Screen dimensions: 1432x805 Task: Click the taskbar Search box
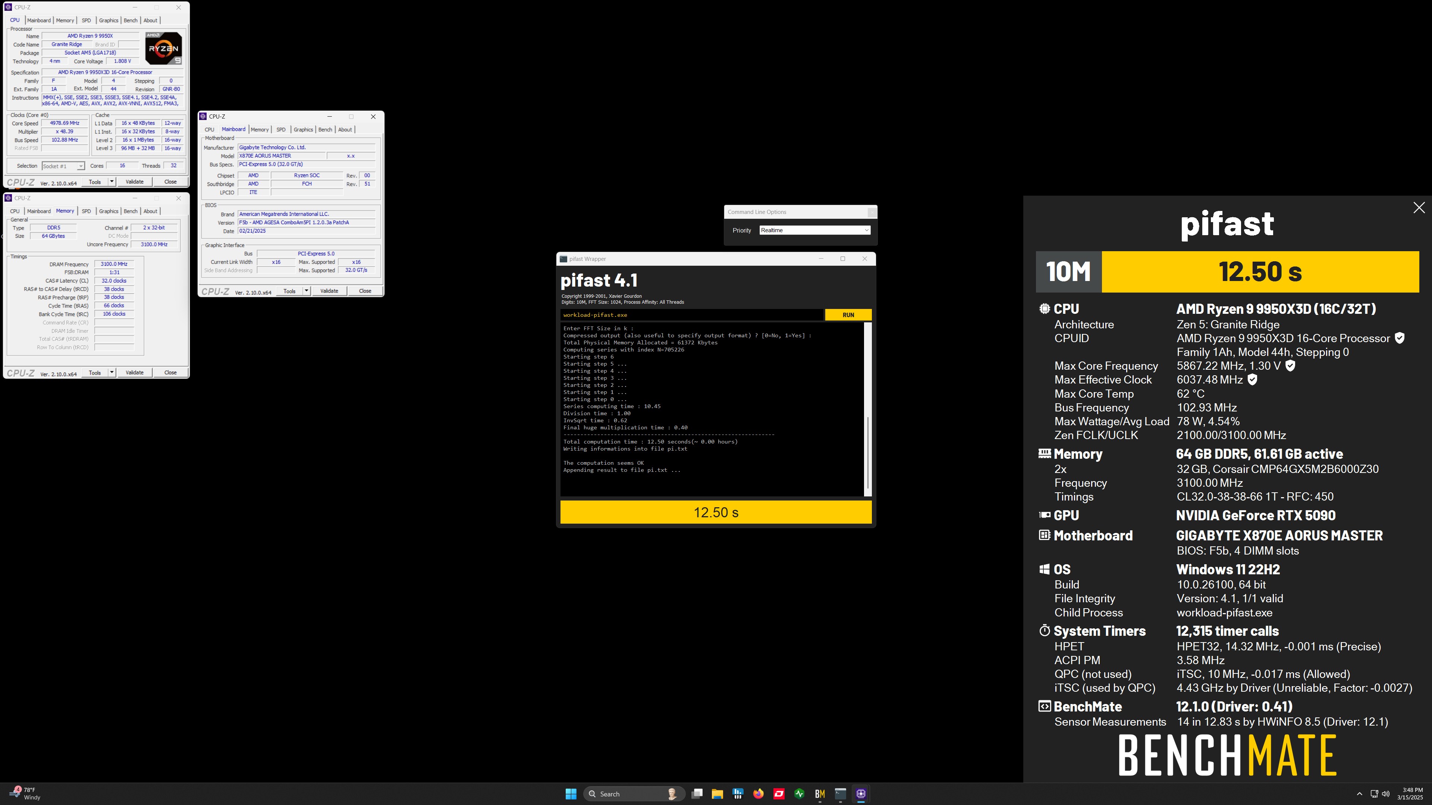pyautogui.click(x=634, y=794)
